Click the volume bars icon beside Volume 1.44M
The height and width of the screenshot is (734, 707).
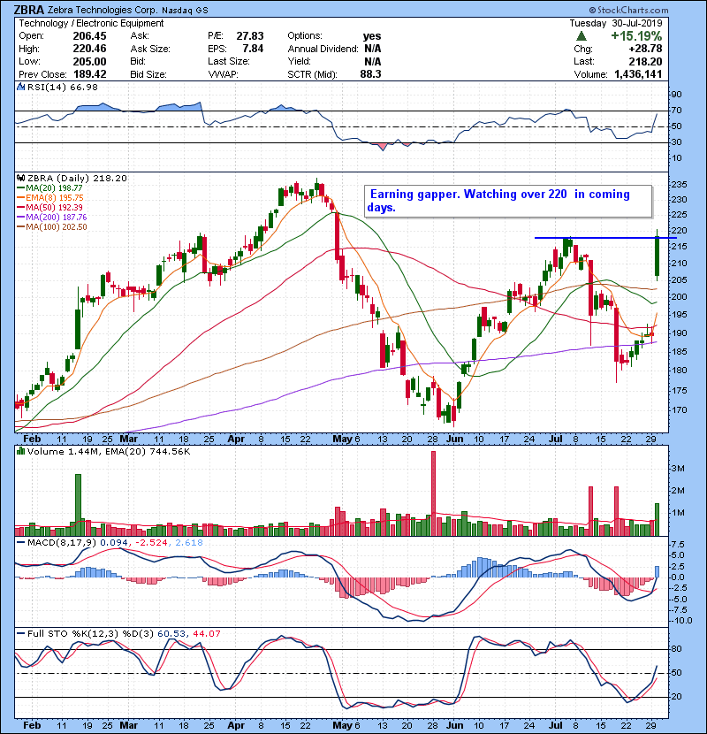21,452
